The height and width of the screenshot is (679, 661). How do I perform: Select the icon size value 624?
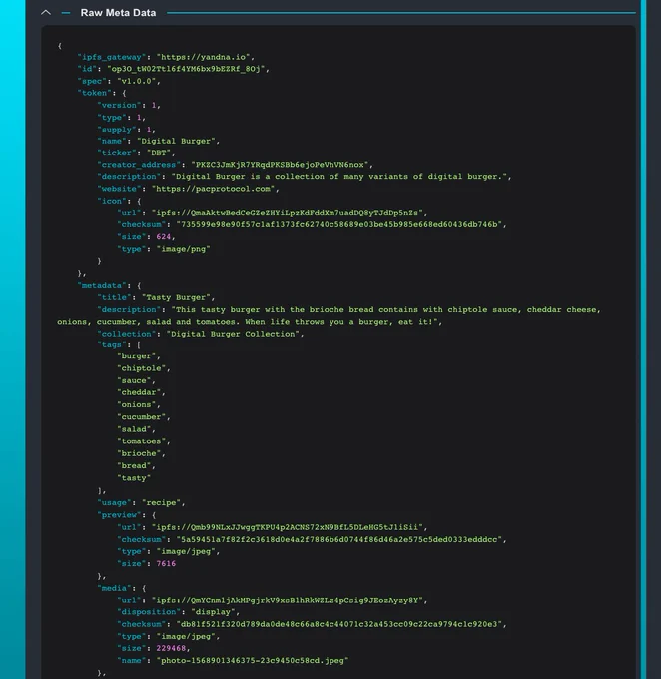tap(164, 237)
